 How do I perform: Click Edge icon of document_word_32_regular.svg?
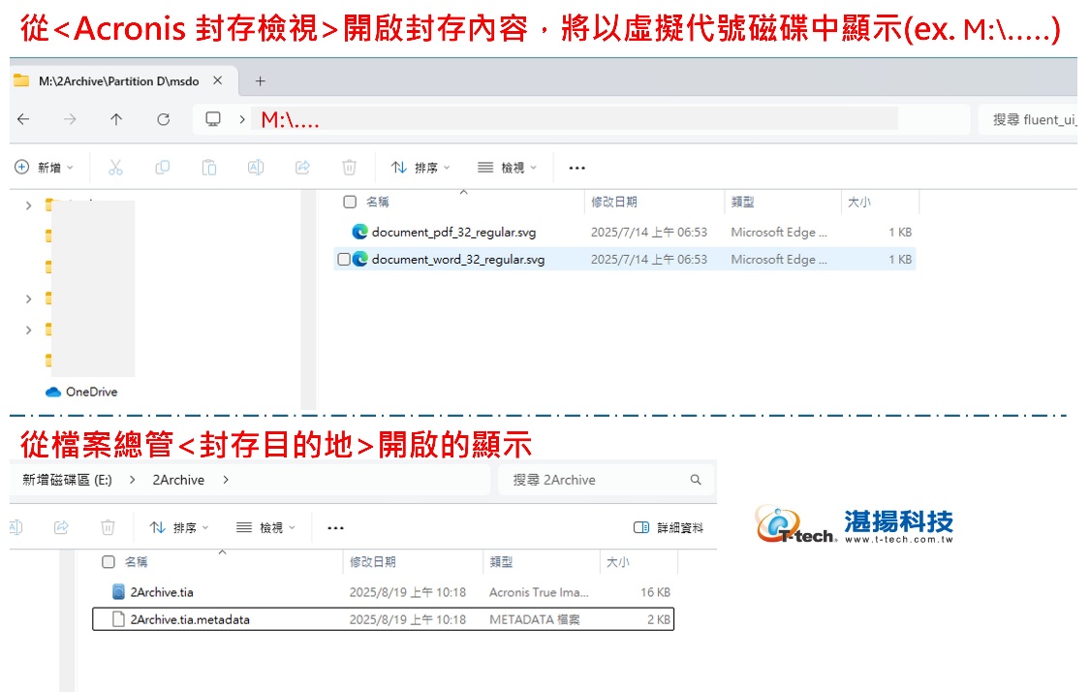tap(360, 259)
